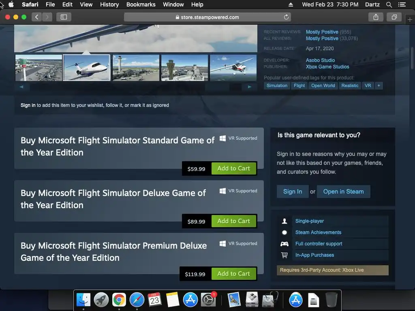Select airport tower aerial thumbnail
This screenshot has width=415, height=311.
pos(39,68)
